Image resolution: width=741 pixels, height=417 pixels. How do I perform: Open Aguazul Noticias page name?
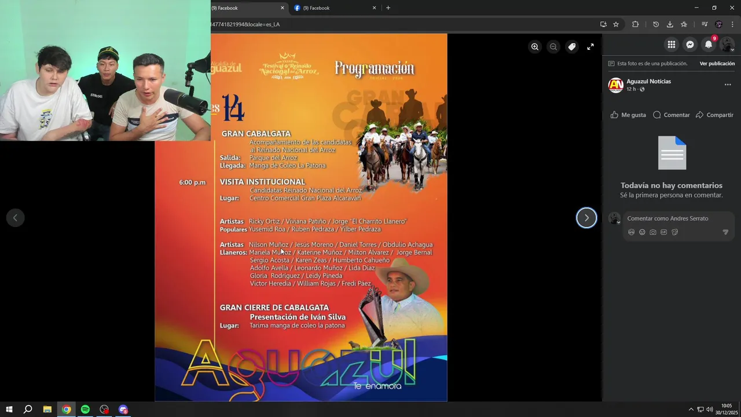click(x=648, y=82)
